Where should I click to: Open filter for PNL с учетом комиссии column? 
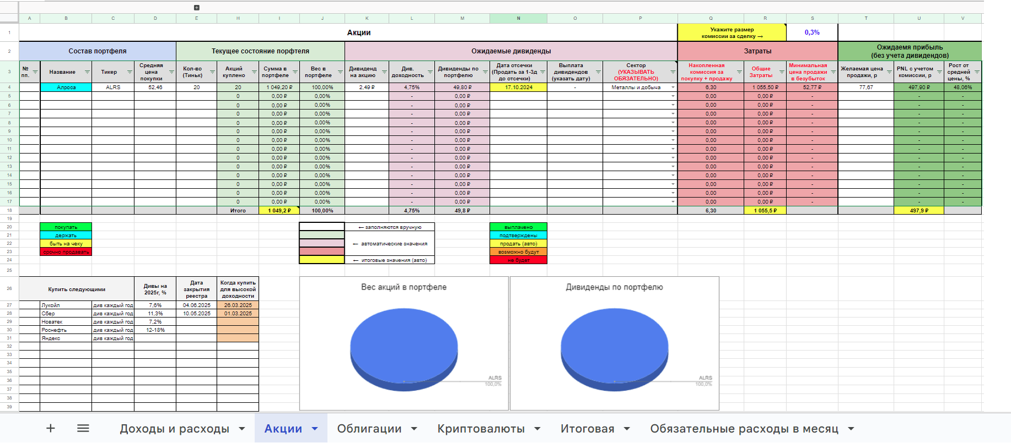pyautogui.click(x=939, y=72)
